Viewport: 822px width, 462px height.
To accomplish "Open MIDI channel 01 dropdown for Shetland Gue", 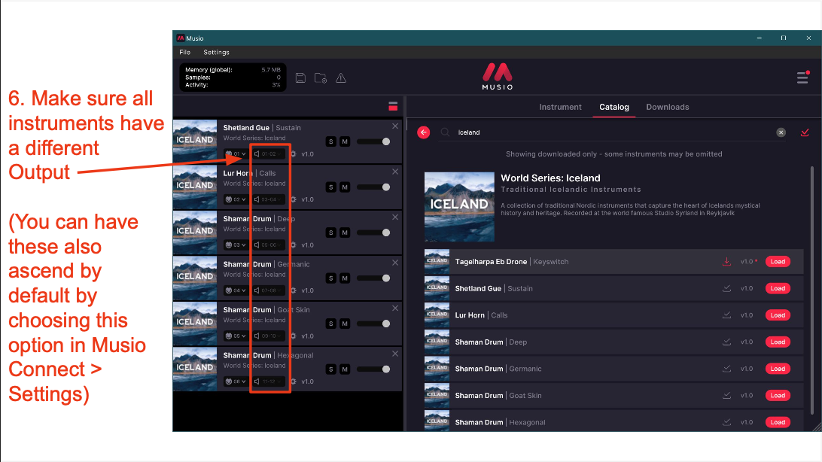I will (236, 154).
